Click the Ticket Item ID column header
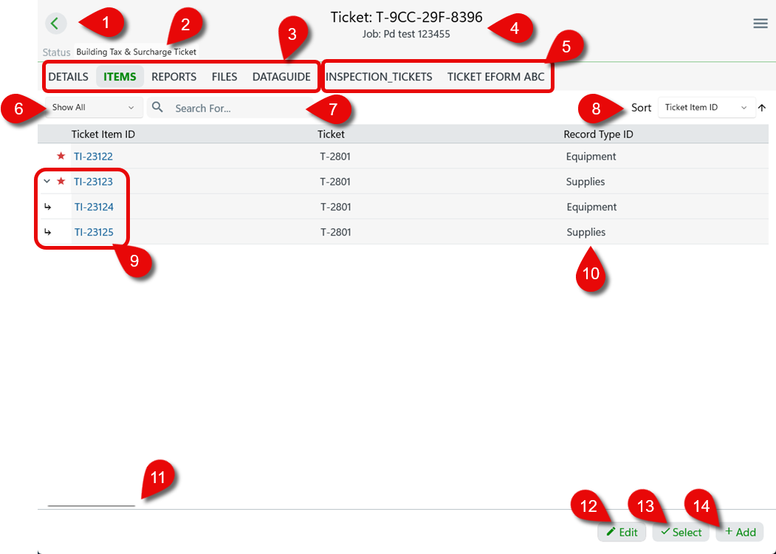Image resolution: width=776 pixels, height=554 pixels. point(103,134)
